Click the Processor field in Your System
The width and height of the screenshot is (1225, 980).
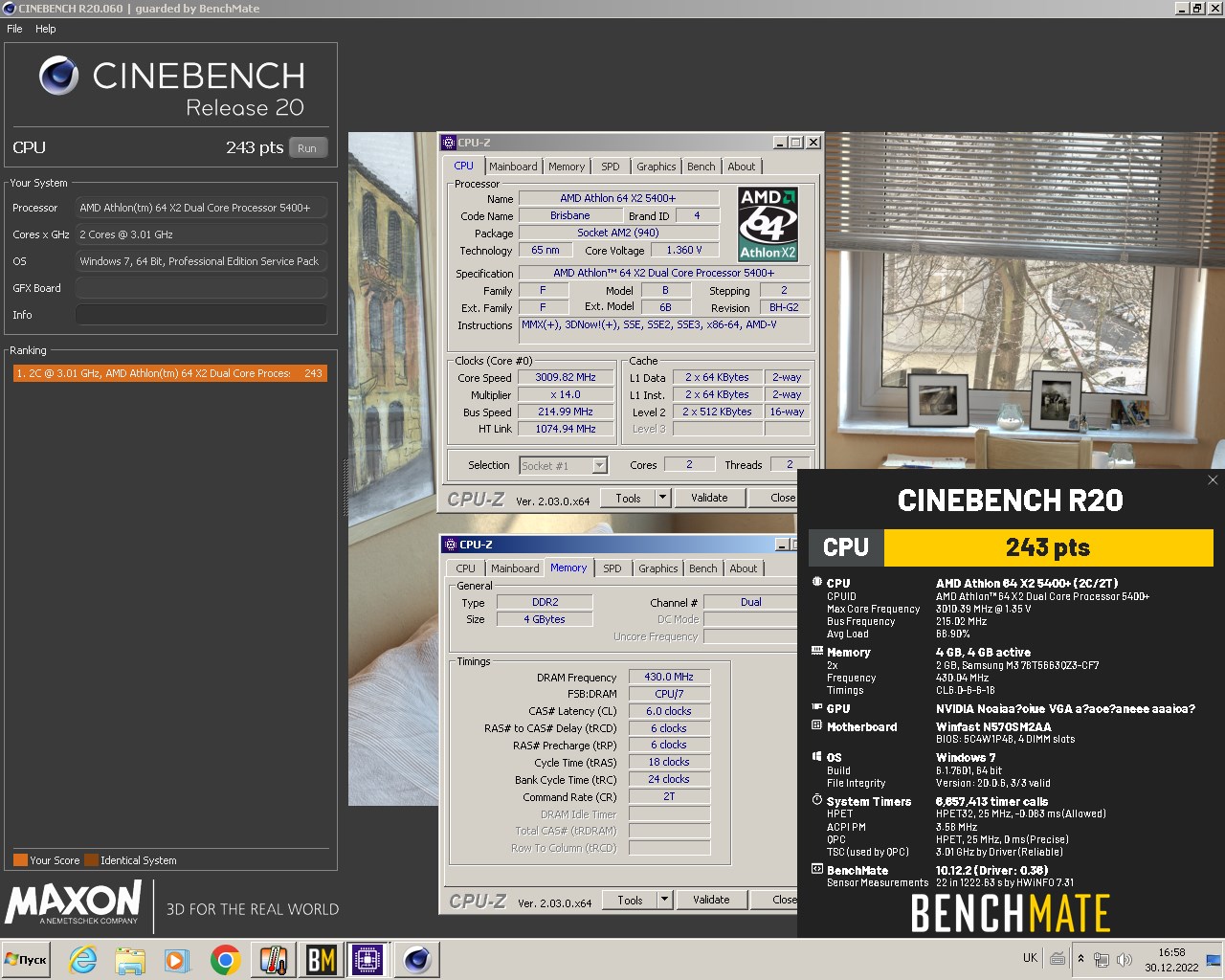(x=201, y=208)
